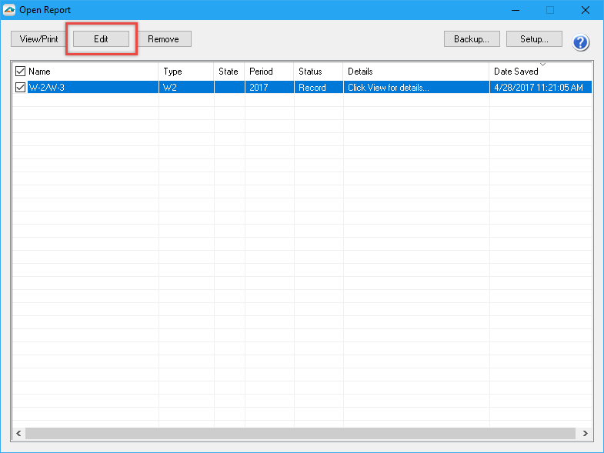Screen dimensions: 604x453
Task: Click the horizontal scrollbar right arrow
Action: pyautogui.click(x=585, y=434)
